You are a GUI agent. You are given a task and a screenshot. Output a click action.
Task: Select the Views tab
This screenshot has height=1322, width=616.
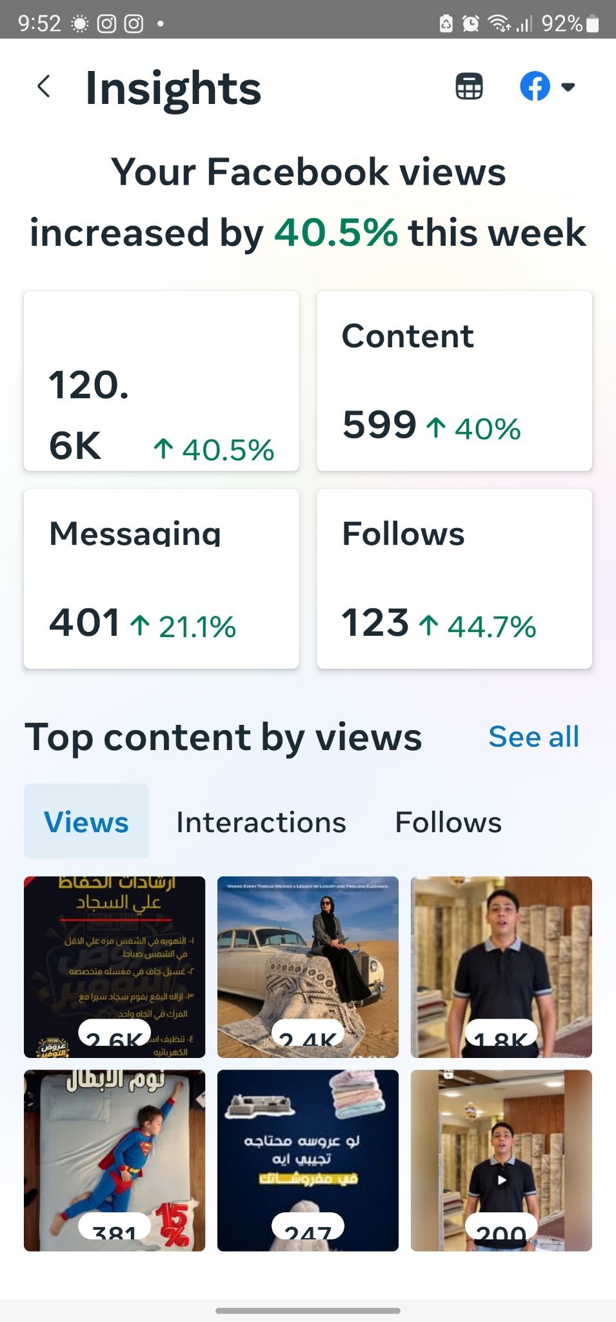click(x=86, y=822)
